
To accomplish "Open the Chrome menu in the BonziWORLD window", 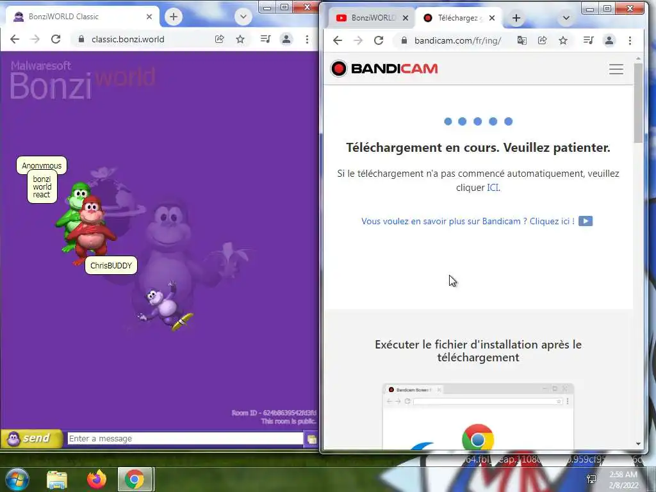I will (x=307, y=39).
